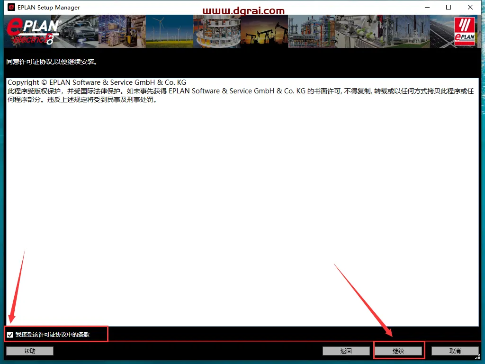Minimize the EPLAN Setup Manager window

427,7
